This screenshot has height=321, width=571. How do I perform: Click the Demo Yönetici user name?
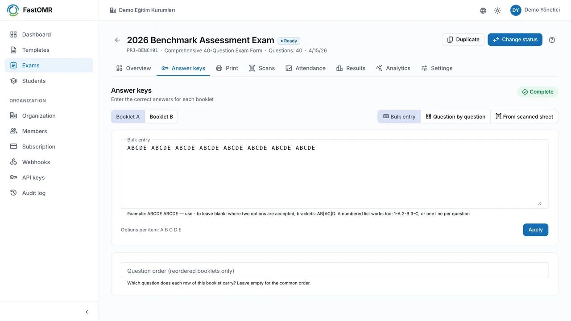click(x=542, y=10)
